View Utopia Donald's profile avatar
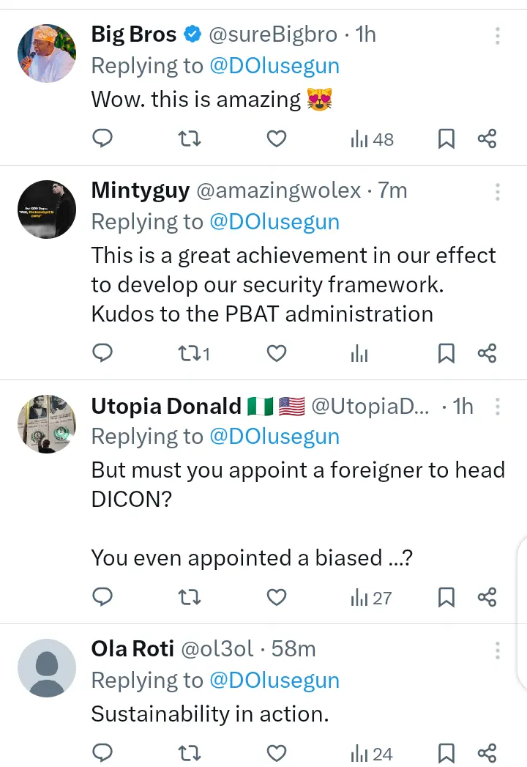This screenshot has width=527, height=767. coord(46,423)
